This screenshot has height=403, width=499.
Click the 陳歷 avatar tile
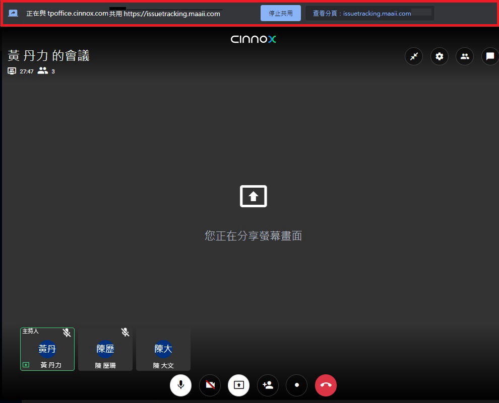105,349
